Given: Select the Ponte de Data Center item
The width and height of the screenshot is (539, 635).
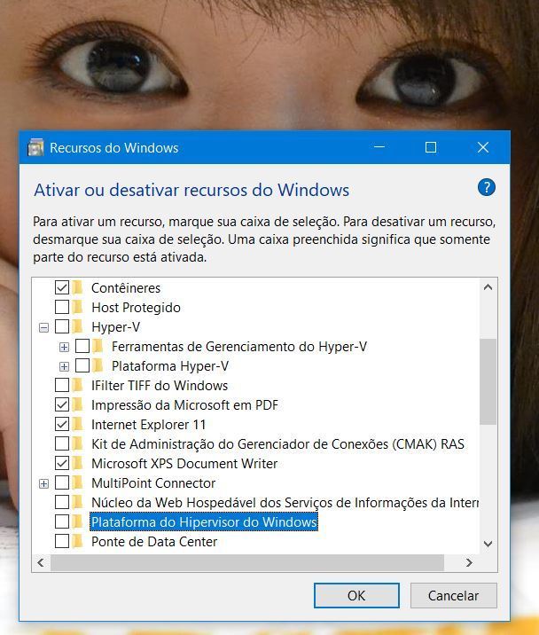Looking at the screenshot, I should click(x=154, y=542).
